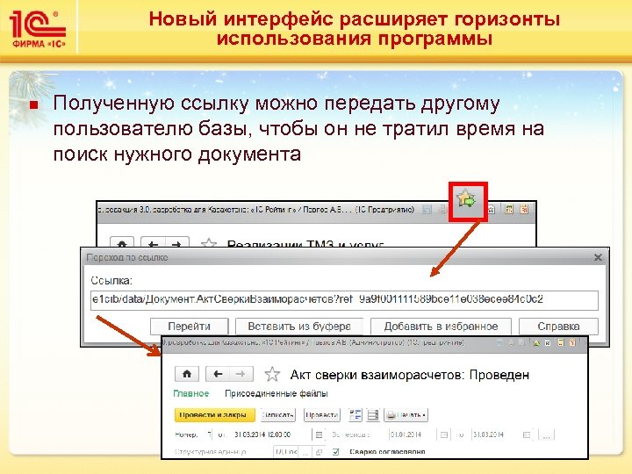The width and height of the screenshot is (632, 474).
Task: Click the go-to-link star icon with green arrow
Action: (467, 200)
